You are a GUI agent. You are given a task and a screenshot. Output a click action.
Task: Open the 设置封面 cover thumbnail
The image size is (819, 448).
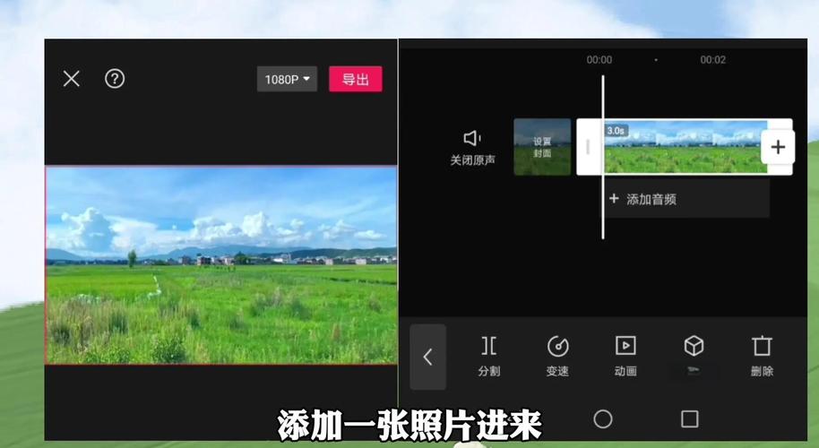point(542,147)
